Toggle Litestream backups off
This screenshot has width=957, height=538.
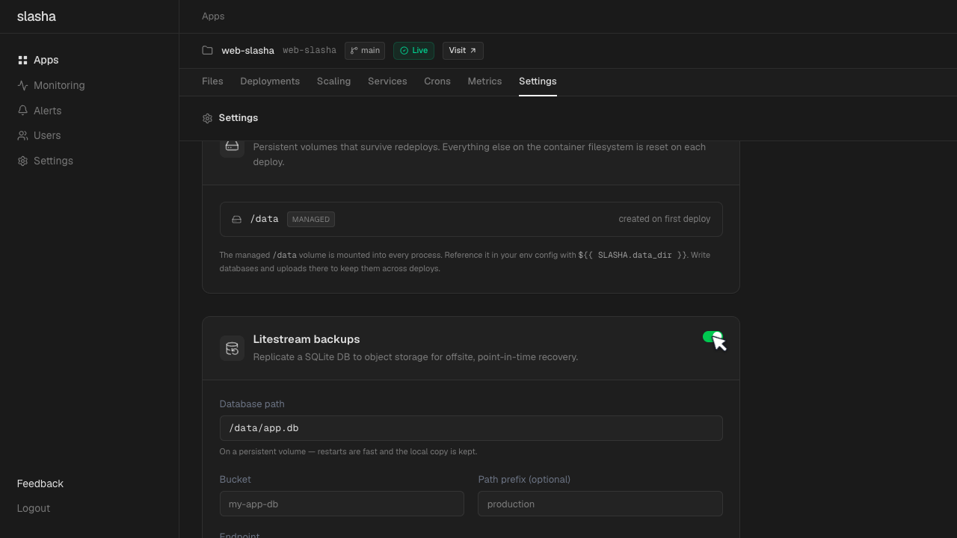[713, 337]
